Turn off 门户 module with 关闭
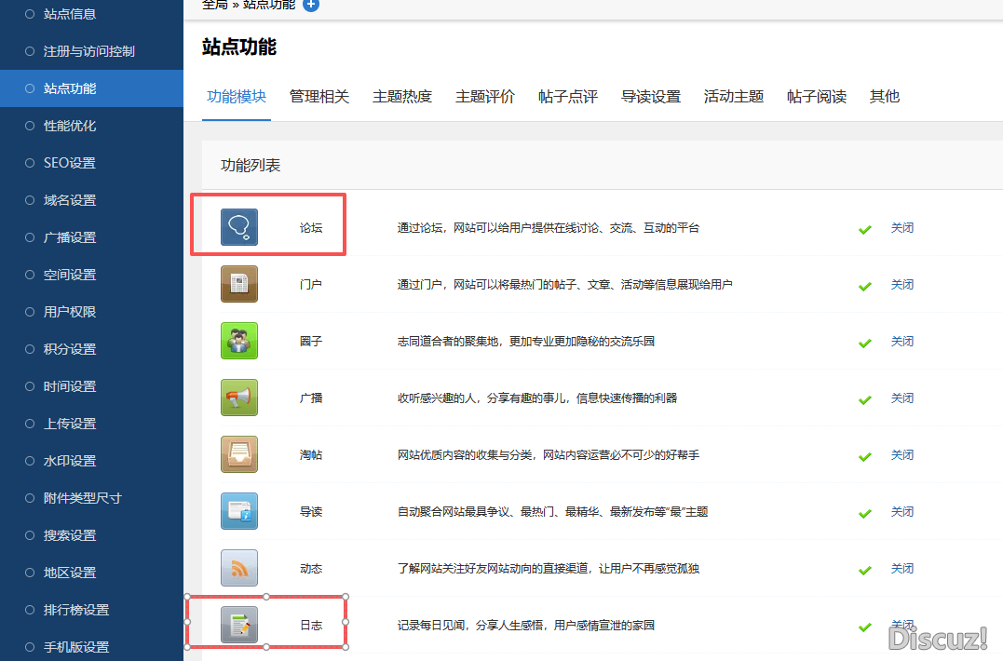Image resolution: width=1003 pixels, height=661 pixels. click(x=901, y=285)
